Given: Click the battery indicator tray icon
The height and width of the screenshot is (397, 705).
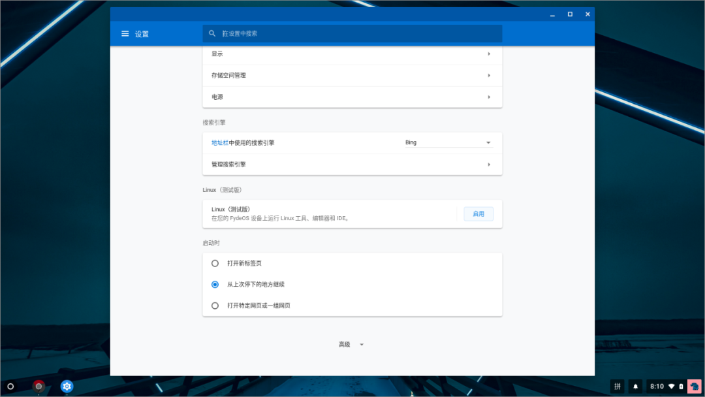Looking at the screenshot, I should (681, 386).
